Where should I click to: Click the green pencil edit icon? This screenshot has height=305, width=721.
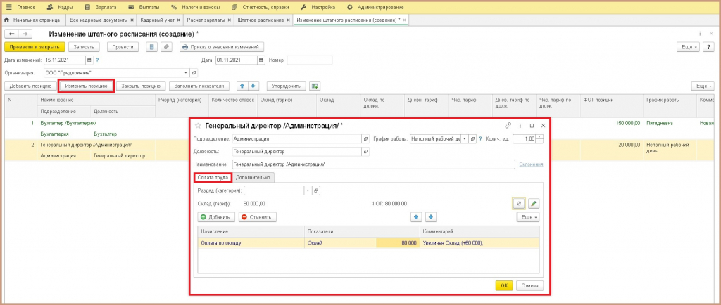(533, 203)
